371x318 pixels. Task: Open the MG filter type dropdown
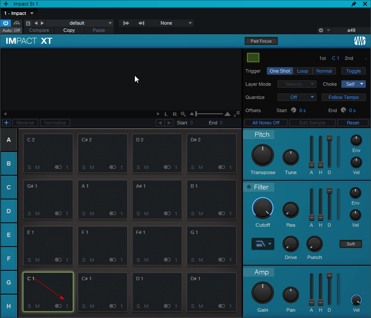click(x=263, y=244)
